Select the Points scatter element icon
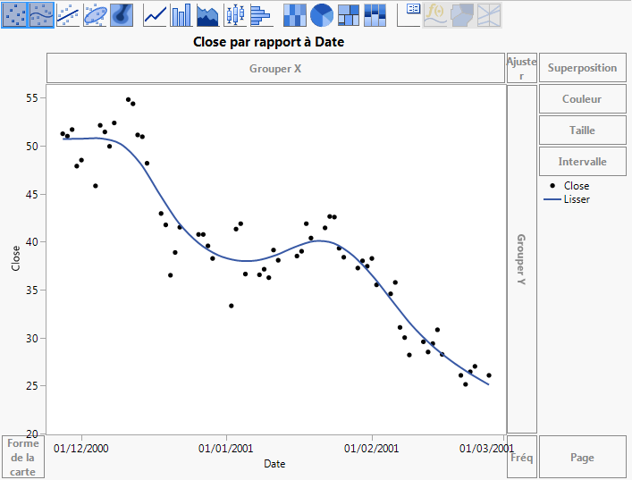Screen dimensions: 632x480 14,15
